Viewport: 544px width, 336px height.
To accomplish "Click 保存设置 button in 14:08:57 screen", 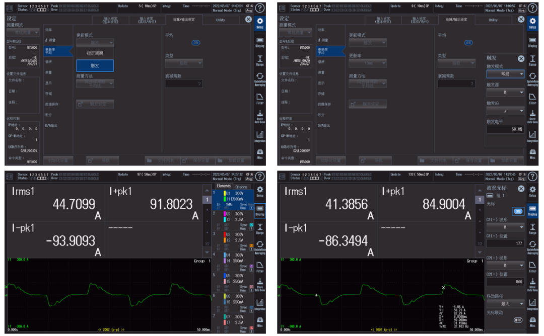I will pyautogui.click(x=470, y=160).
